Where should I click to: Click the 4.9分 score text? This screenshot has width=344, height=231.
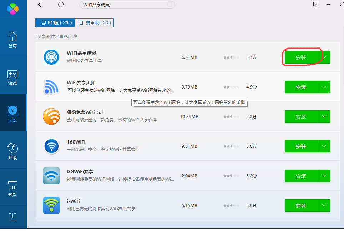point(251,87)
